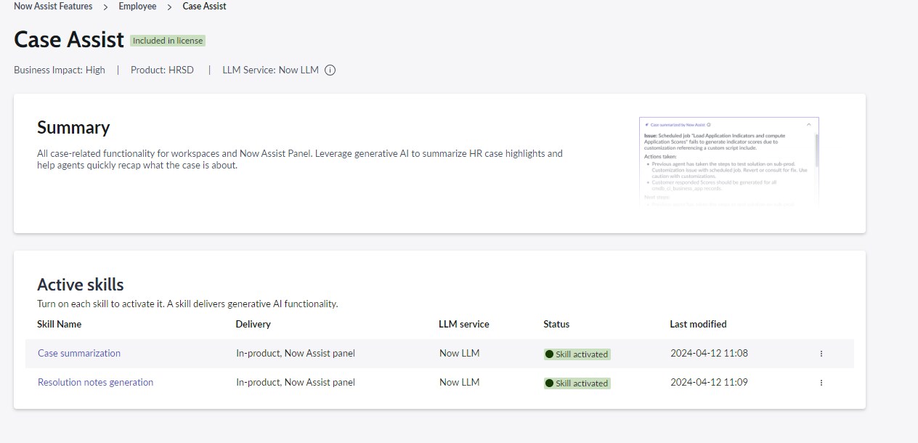The height and width of the screenshot is (443, 918).
Task: Open the Resolution notes generation row options menu
Action: [x=821, y=383]
